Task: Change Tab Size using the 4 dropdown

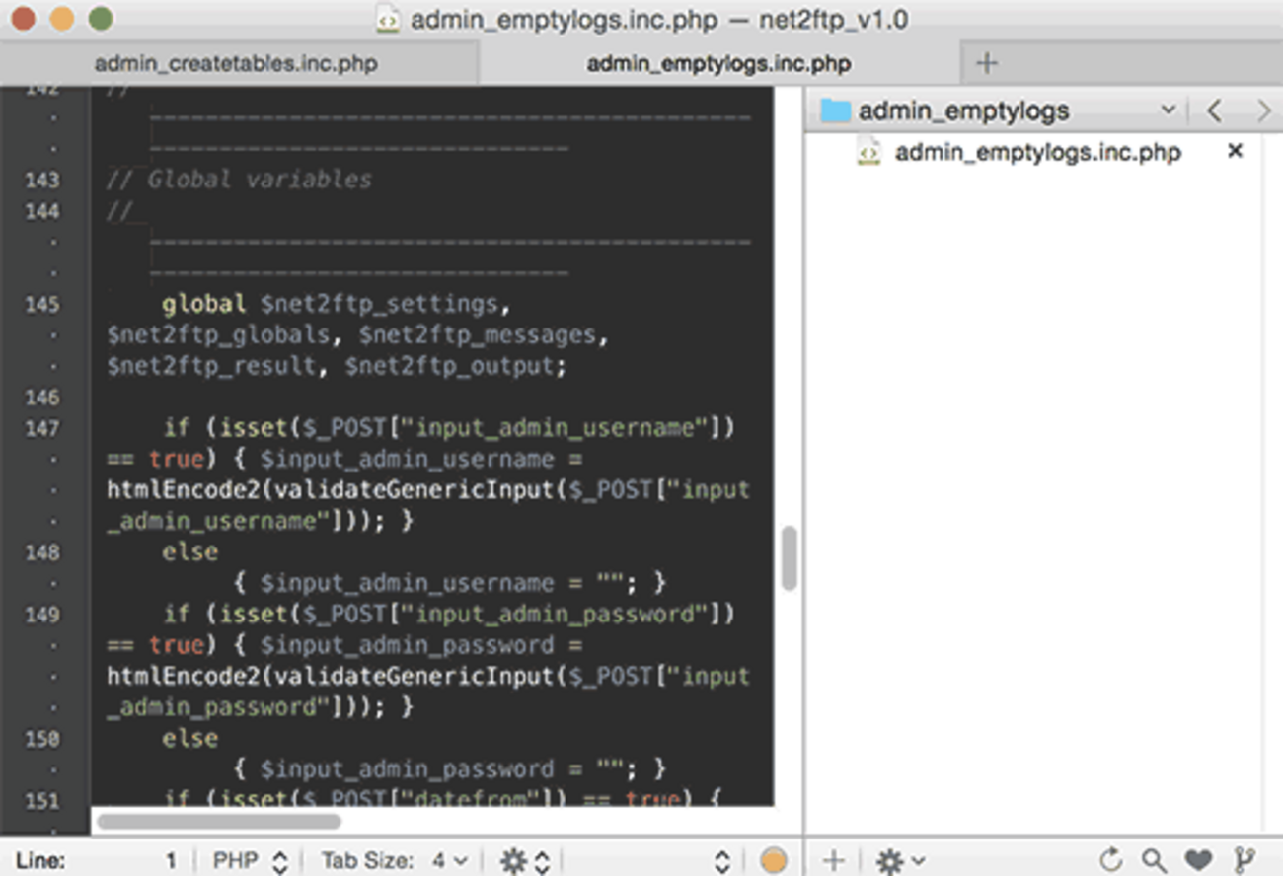Action: 449,859
